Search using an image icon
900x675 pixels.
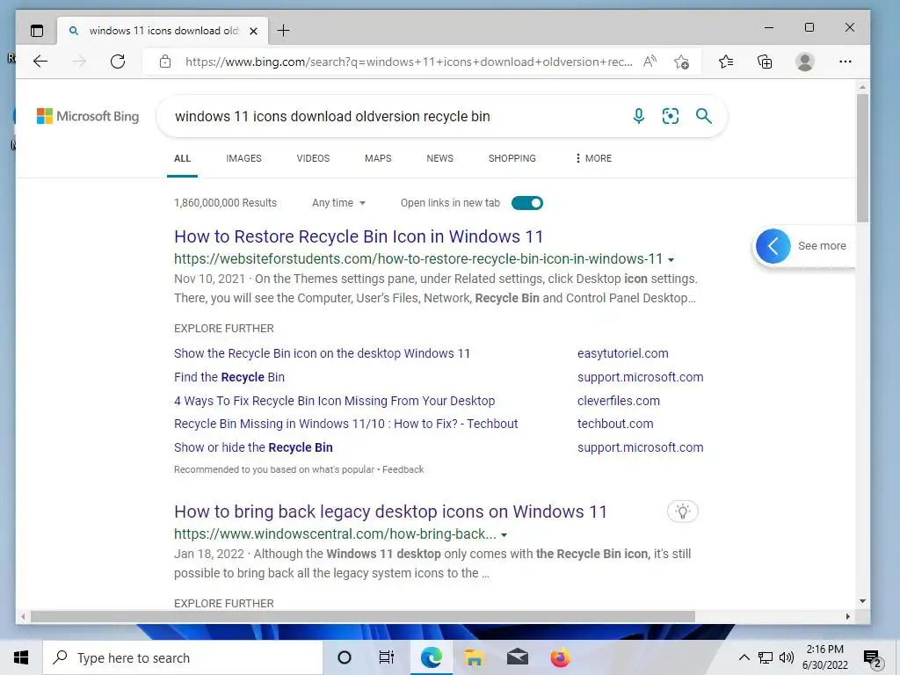[x=671, y=116]
